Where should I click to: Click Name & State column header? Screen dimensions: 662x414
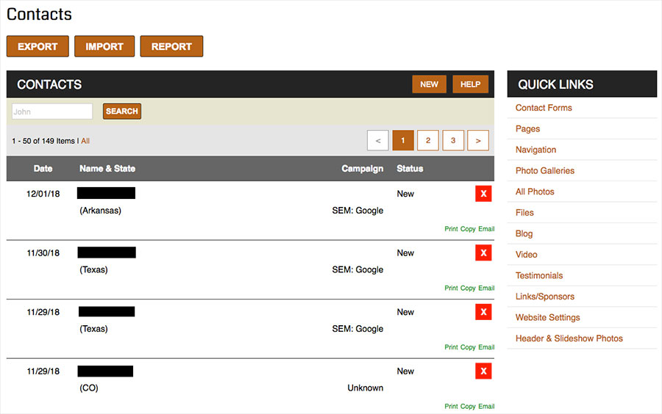(107, 169)
